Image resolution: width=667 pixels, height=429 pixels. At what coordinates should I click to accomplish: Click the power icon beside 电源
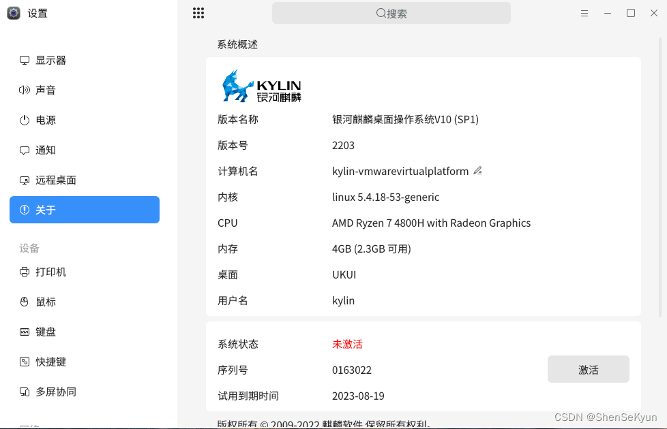point(25,121)
